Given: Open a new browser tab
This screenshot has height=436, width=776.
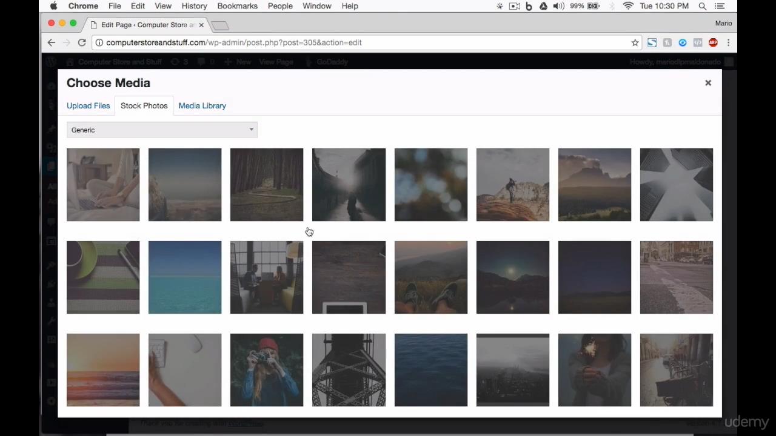Looking at the screenshot, I should pyautogui.click(x=220, y=25).
